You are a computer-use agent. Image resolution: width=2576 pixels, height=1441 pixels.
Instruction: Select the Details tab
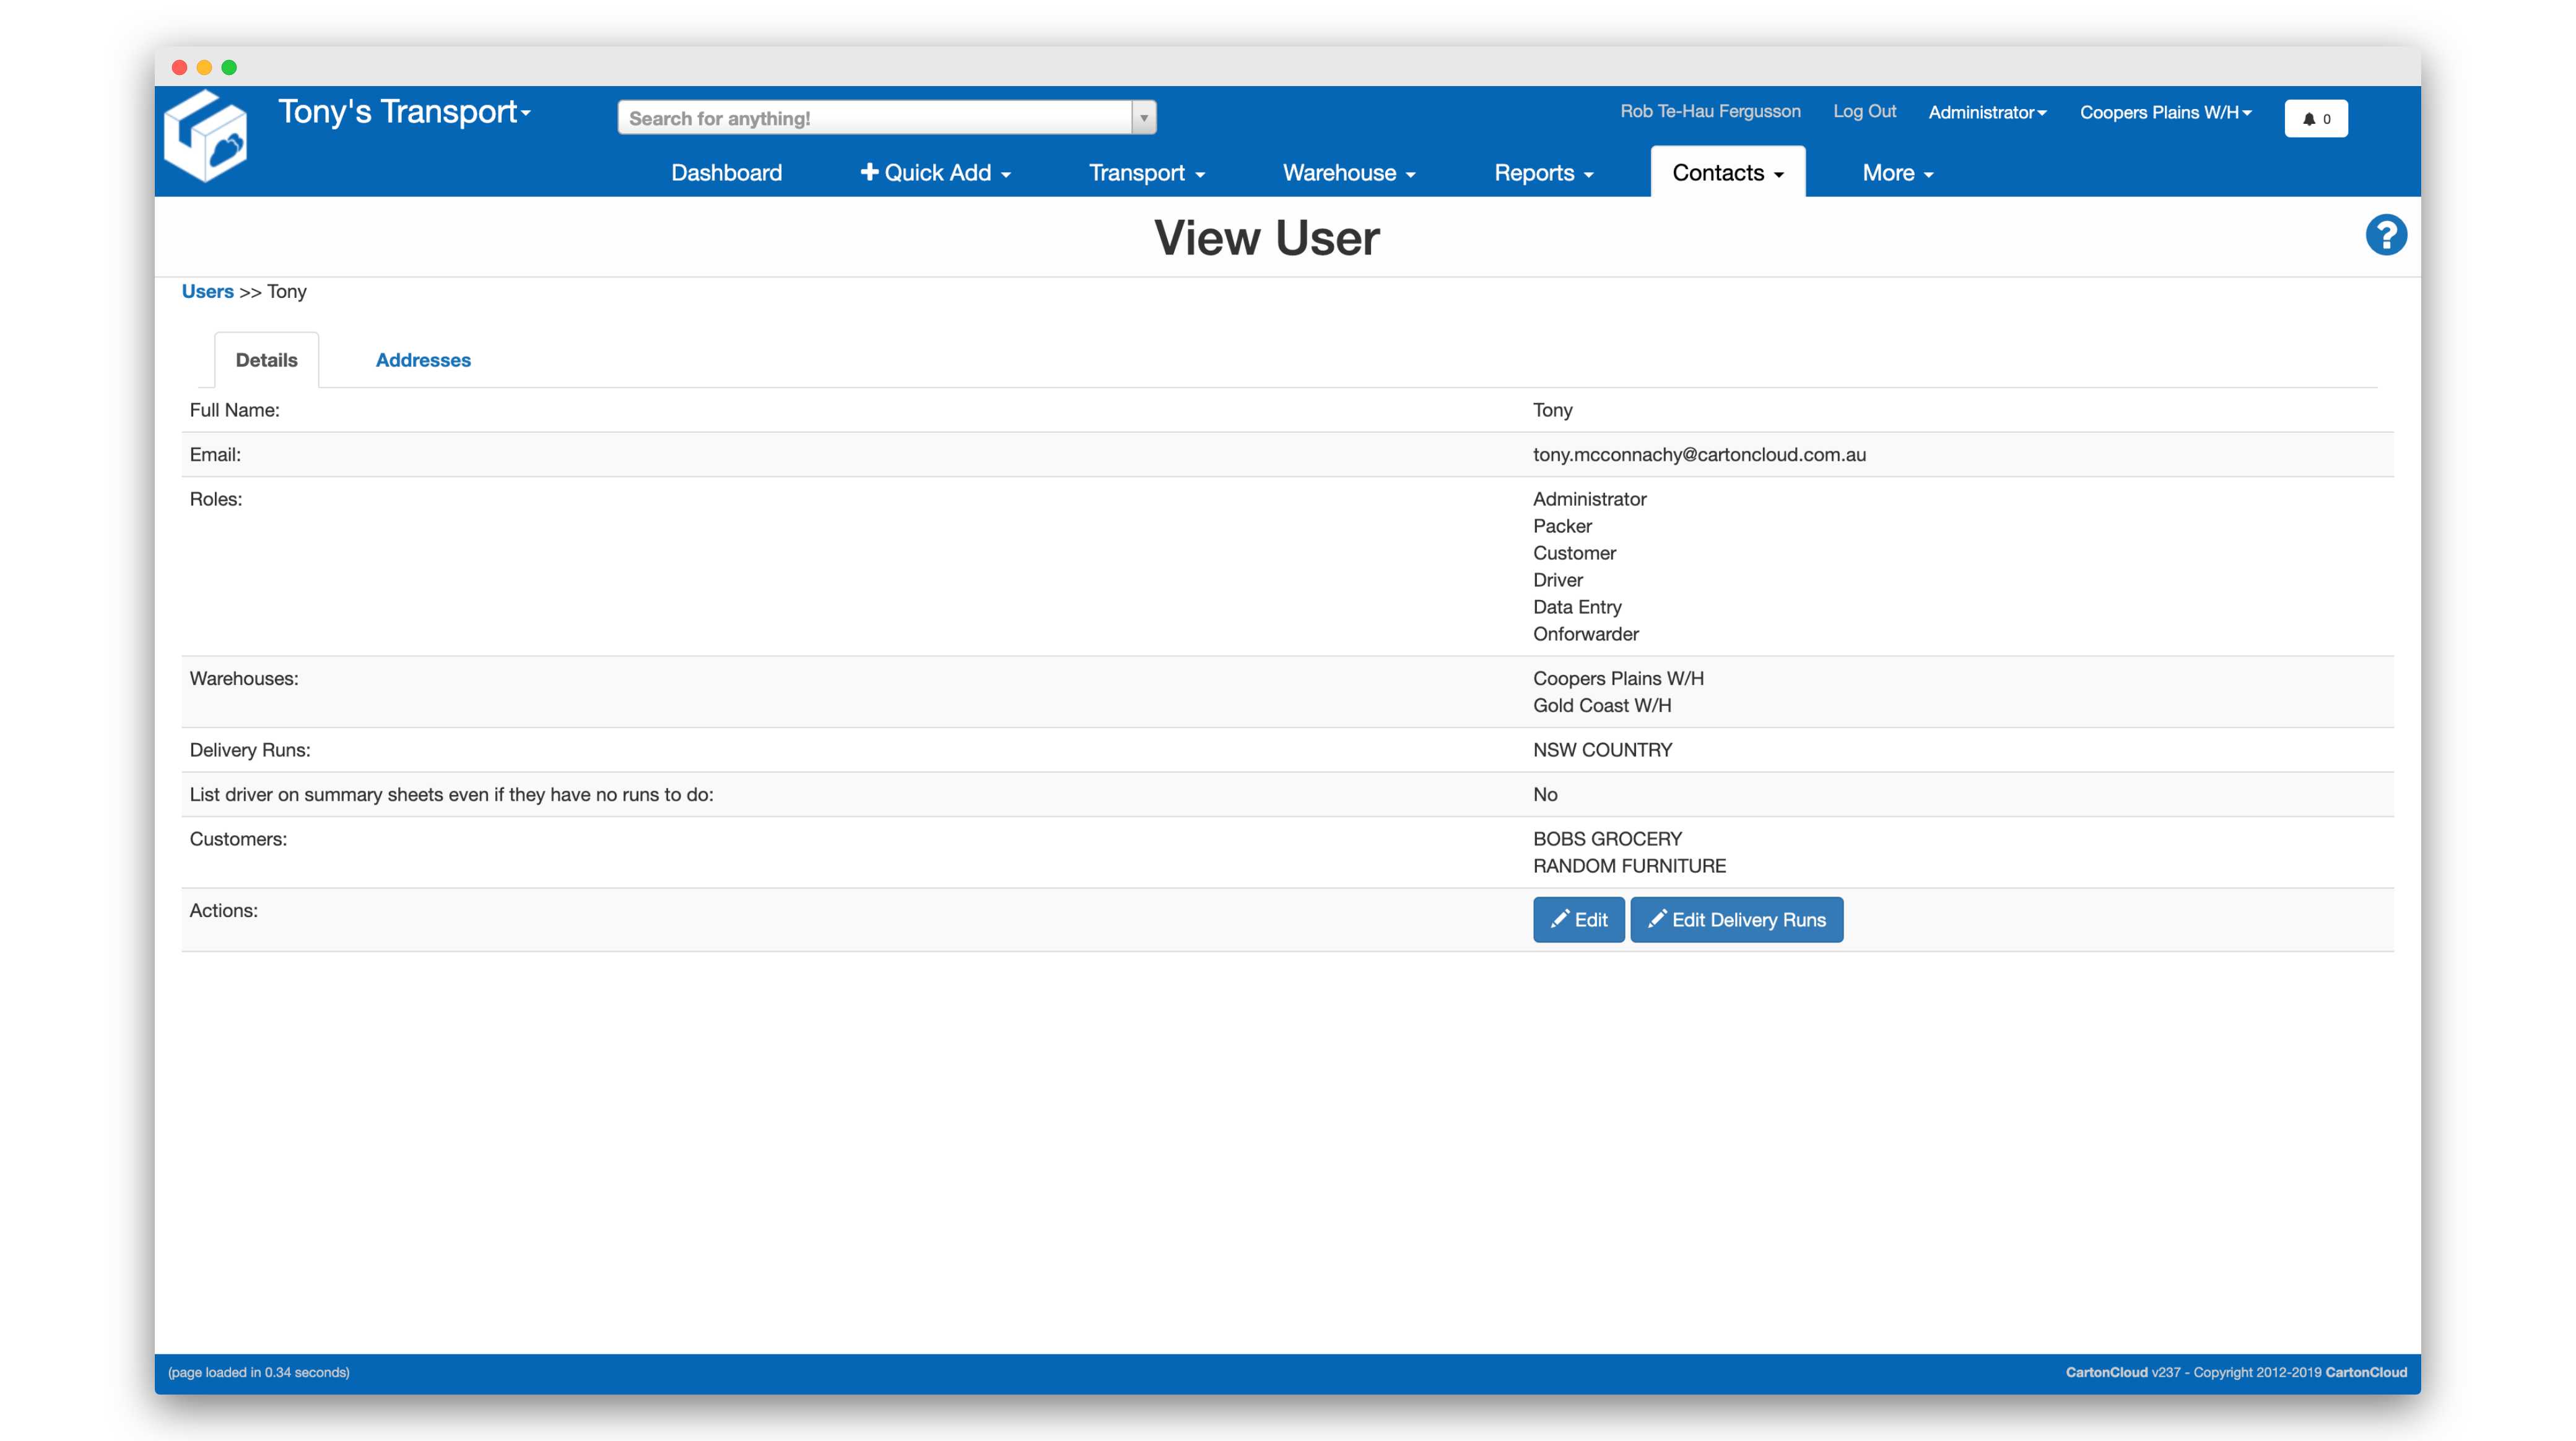[x=266, y=360]
